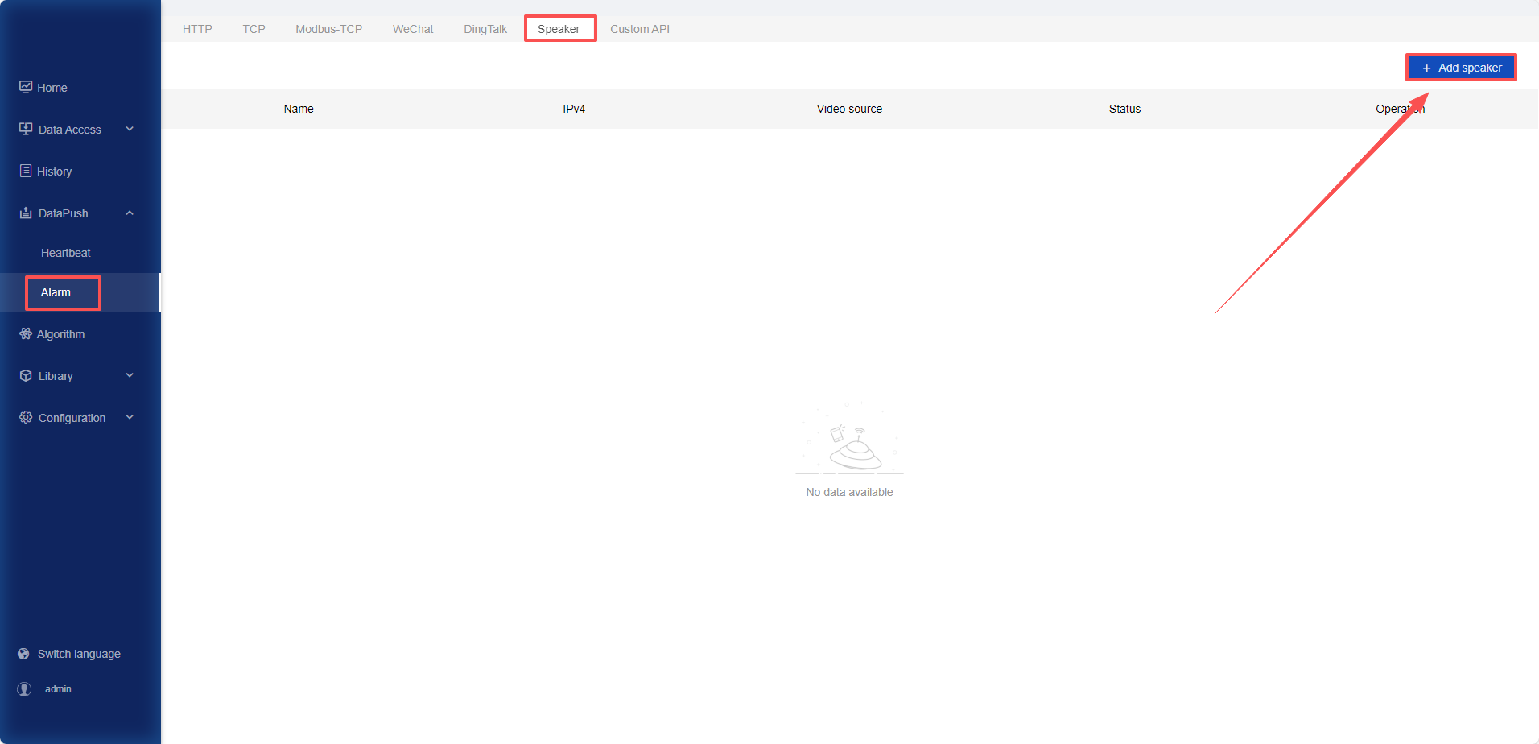Select the Alarm submenu item
Viewport: 1539px width, 744px height.
[x=56, y=292]
